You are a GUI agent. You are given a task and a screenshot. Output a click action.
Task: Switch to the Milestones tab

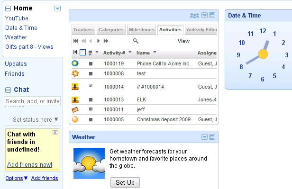[142, 30]
